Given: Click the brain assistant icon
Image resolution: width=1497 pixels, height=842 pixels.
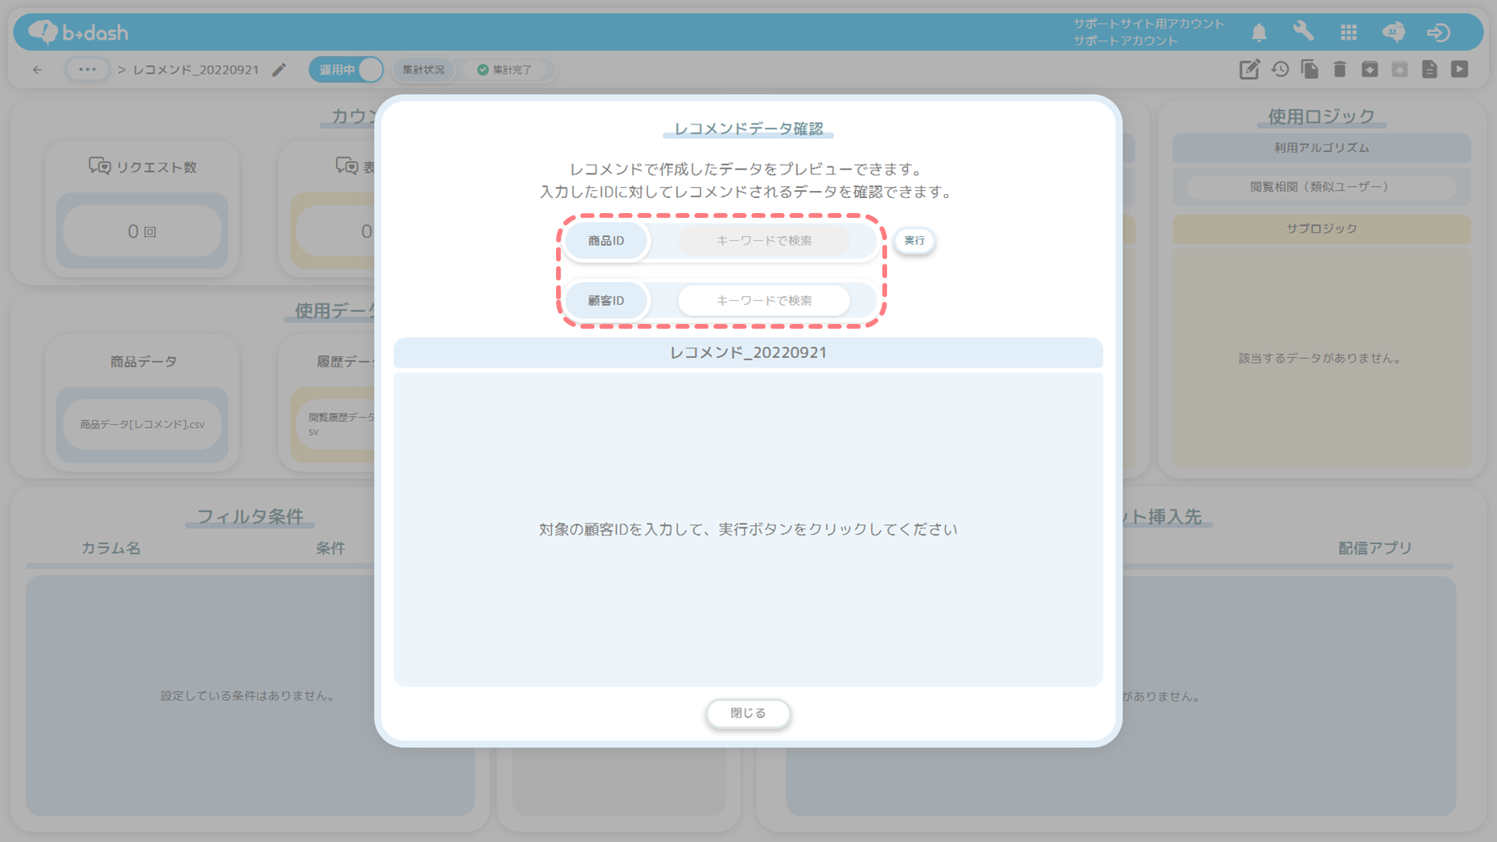Looking at the screenshot, I should [1393, 32].
